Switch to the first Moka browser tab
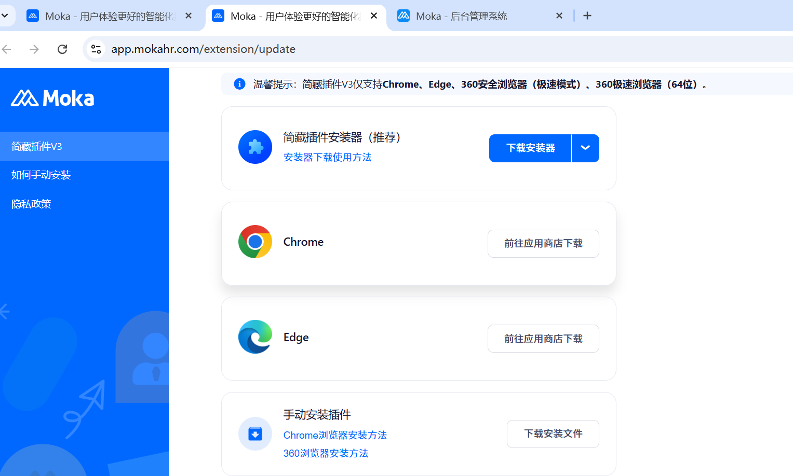This screenshot has height=476, width=793. tap(109, 16)
